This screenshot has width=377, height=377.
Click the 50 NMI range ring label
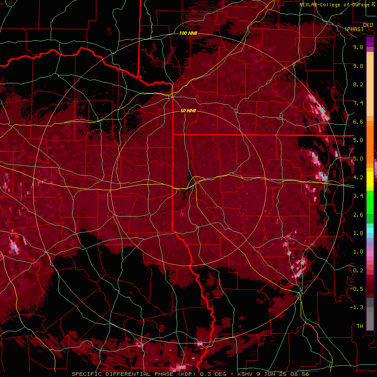(188, 111)
